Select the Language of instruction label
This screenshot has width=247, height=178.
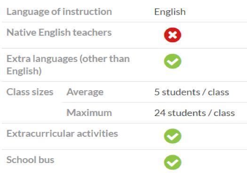59,12
